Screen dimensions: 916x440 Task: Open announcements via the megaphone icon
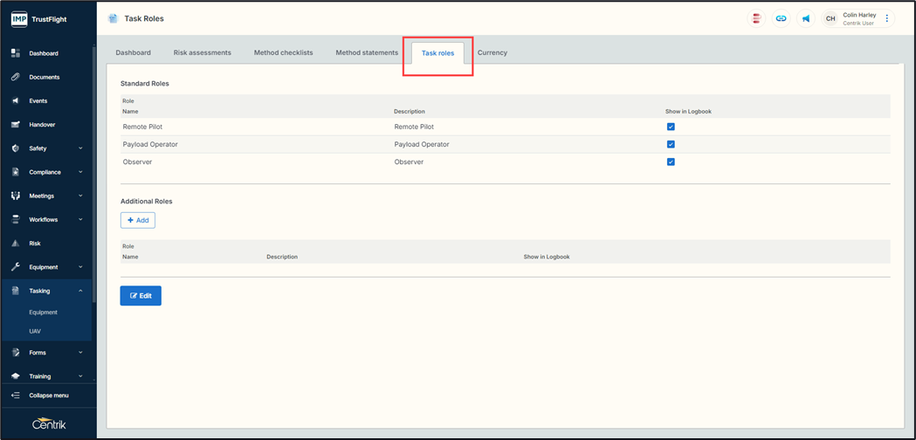tap(805, 18)
